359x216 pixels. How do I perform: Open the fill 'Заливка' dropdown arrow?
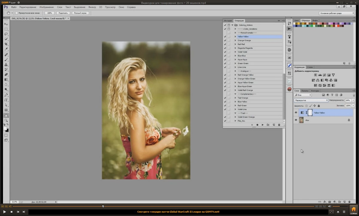tap(353, 106)
